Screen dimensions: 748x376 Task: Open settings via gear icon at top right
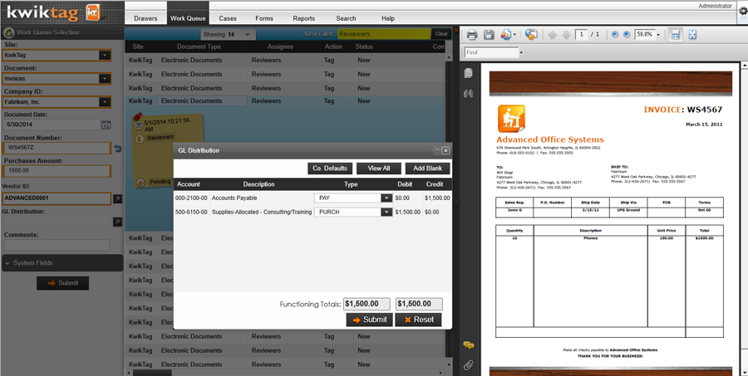[743, 12]
